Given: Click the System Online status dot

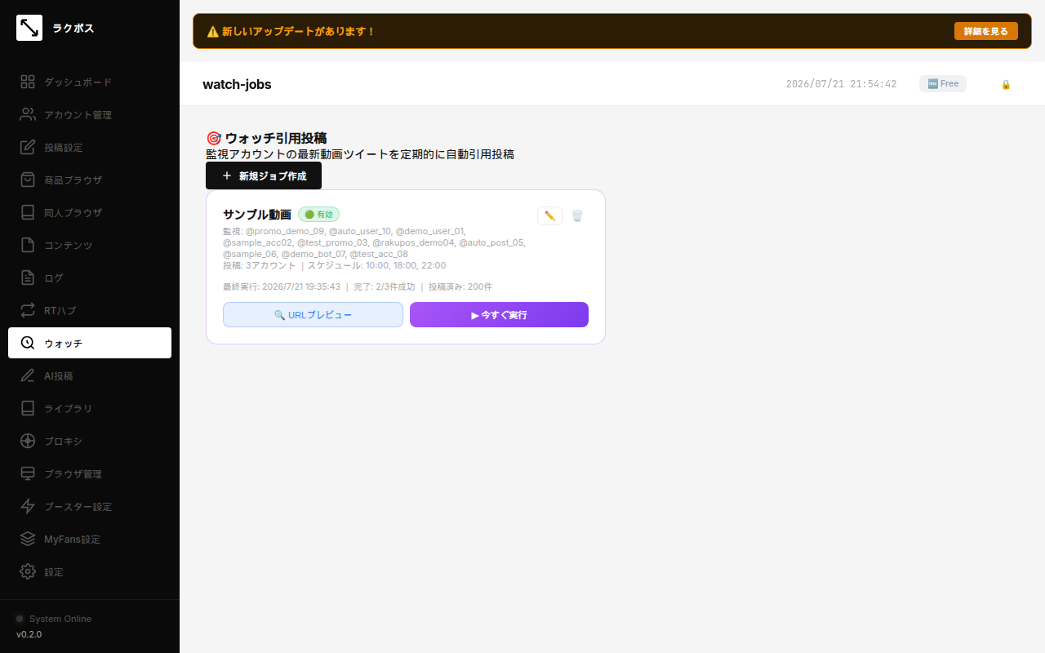Looking at the screenshot, I should pos(20,619).
